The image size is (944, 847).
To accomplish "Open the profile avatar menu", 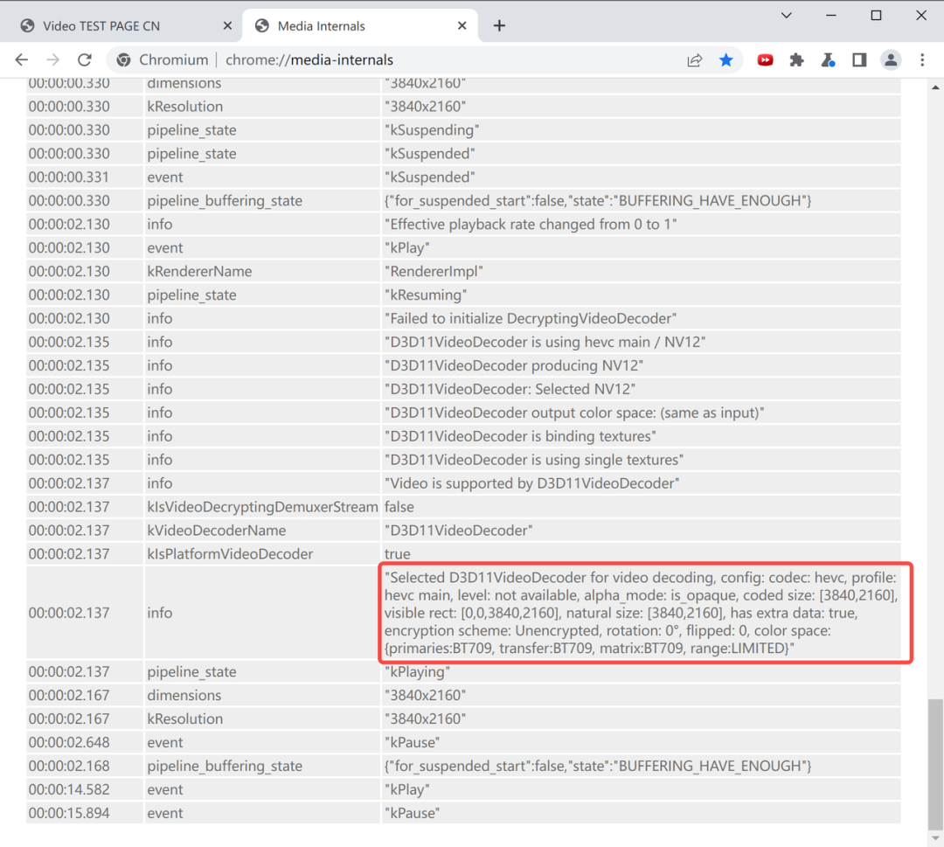I will 891,60.
